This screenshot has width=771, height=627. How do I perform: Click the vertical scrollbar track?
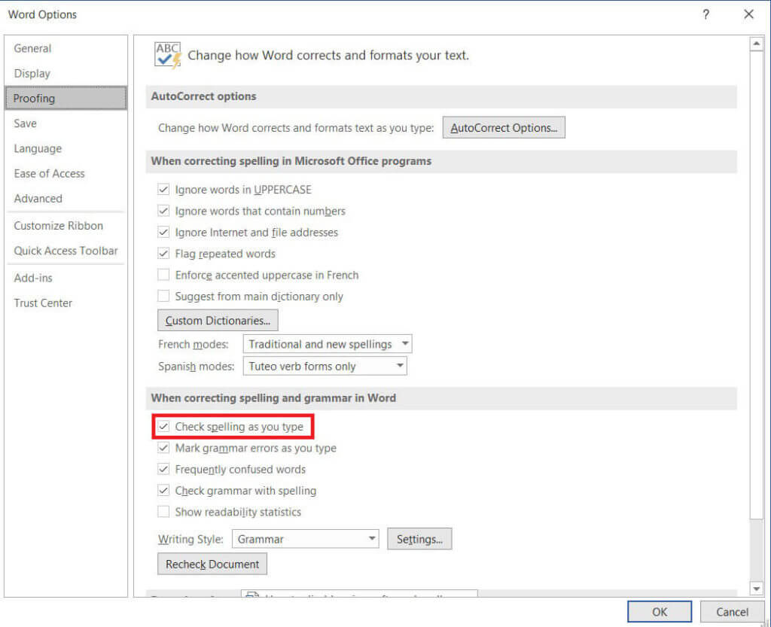pyautogui.click(x=756, y=550)
